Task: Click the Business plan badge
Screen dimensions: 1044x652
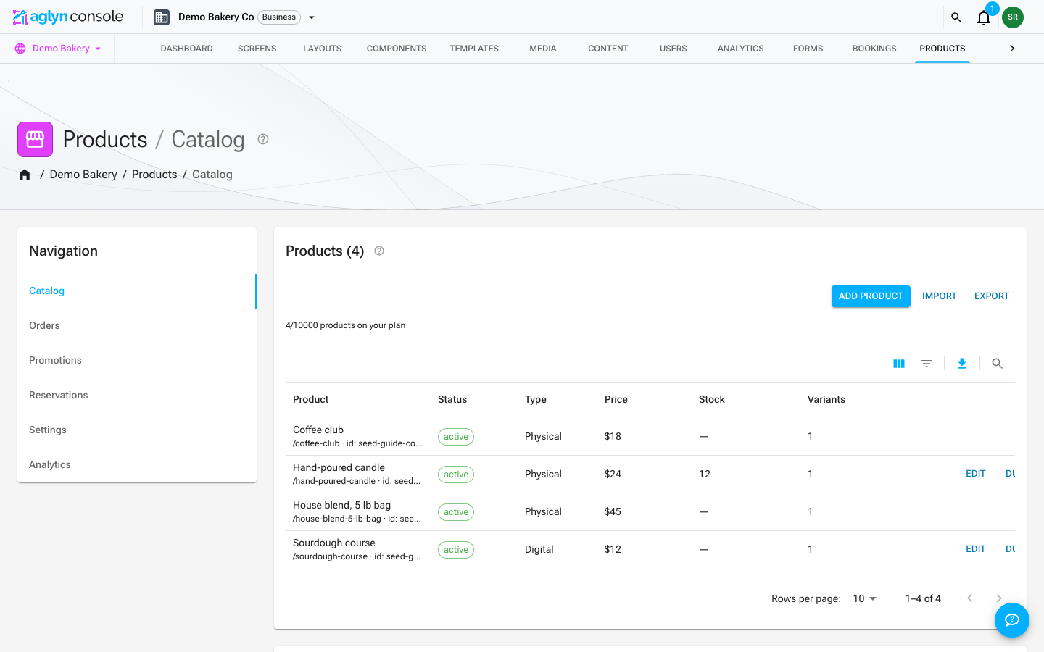Action: tap(279, 17)
